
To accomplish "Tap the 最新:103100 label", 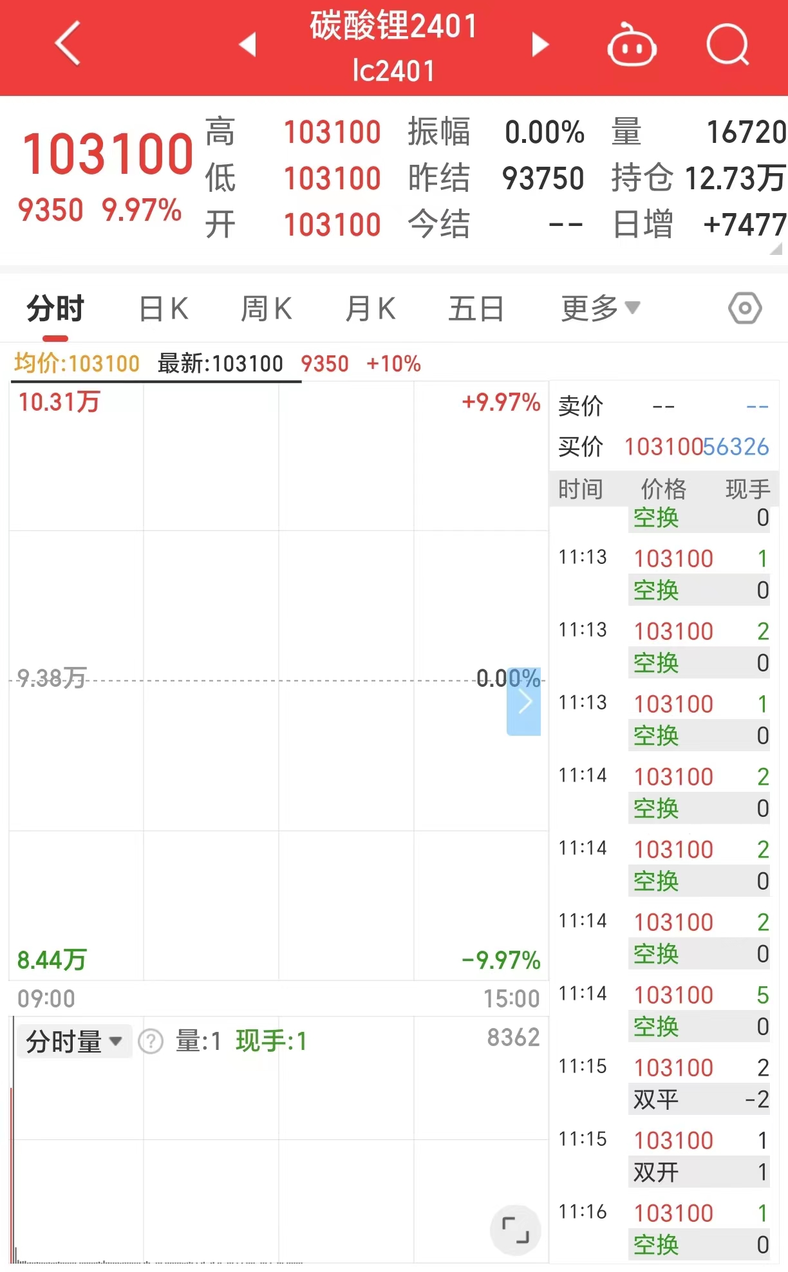I will click(x=220, y=364).
